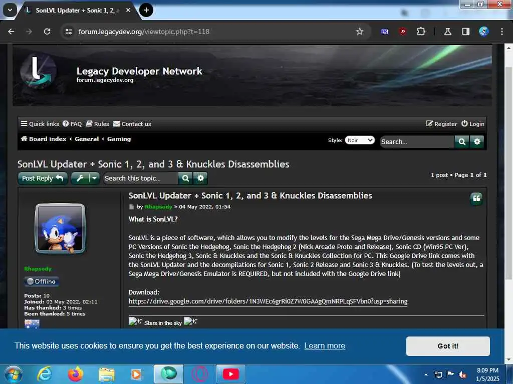The width and height of the screenshot is (513, 384).
Task: Click the volume speaker tray icon
Action: point(462,375)
